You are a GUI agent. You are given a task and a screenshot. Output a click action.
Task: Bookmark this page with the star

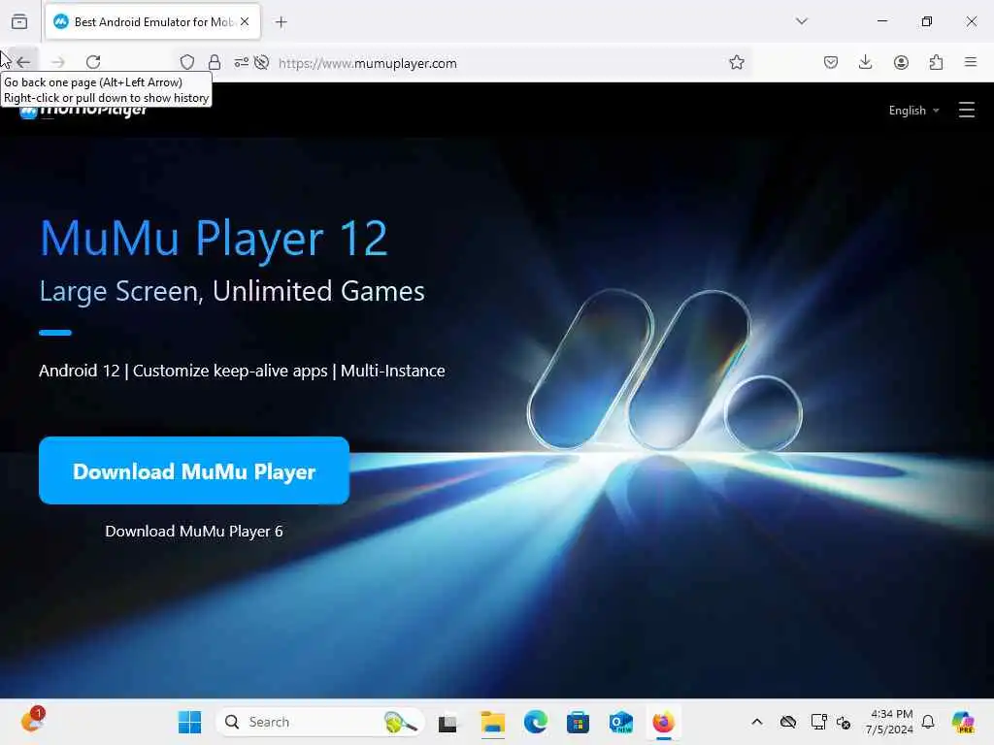pyautogui.click(x=736, y=62)
